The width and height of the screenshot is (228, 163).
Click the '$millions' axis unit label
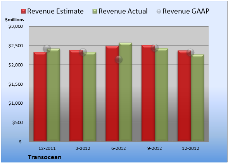click(14, 20)
